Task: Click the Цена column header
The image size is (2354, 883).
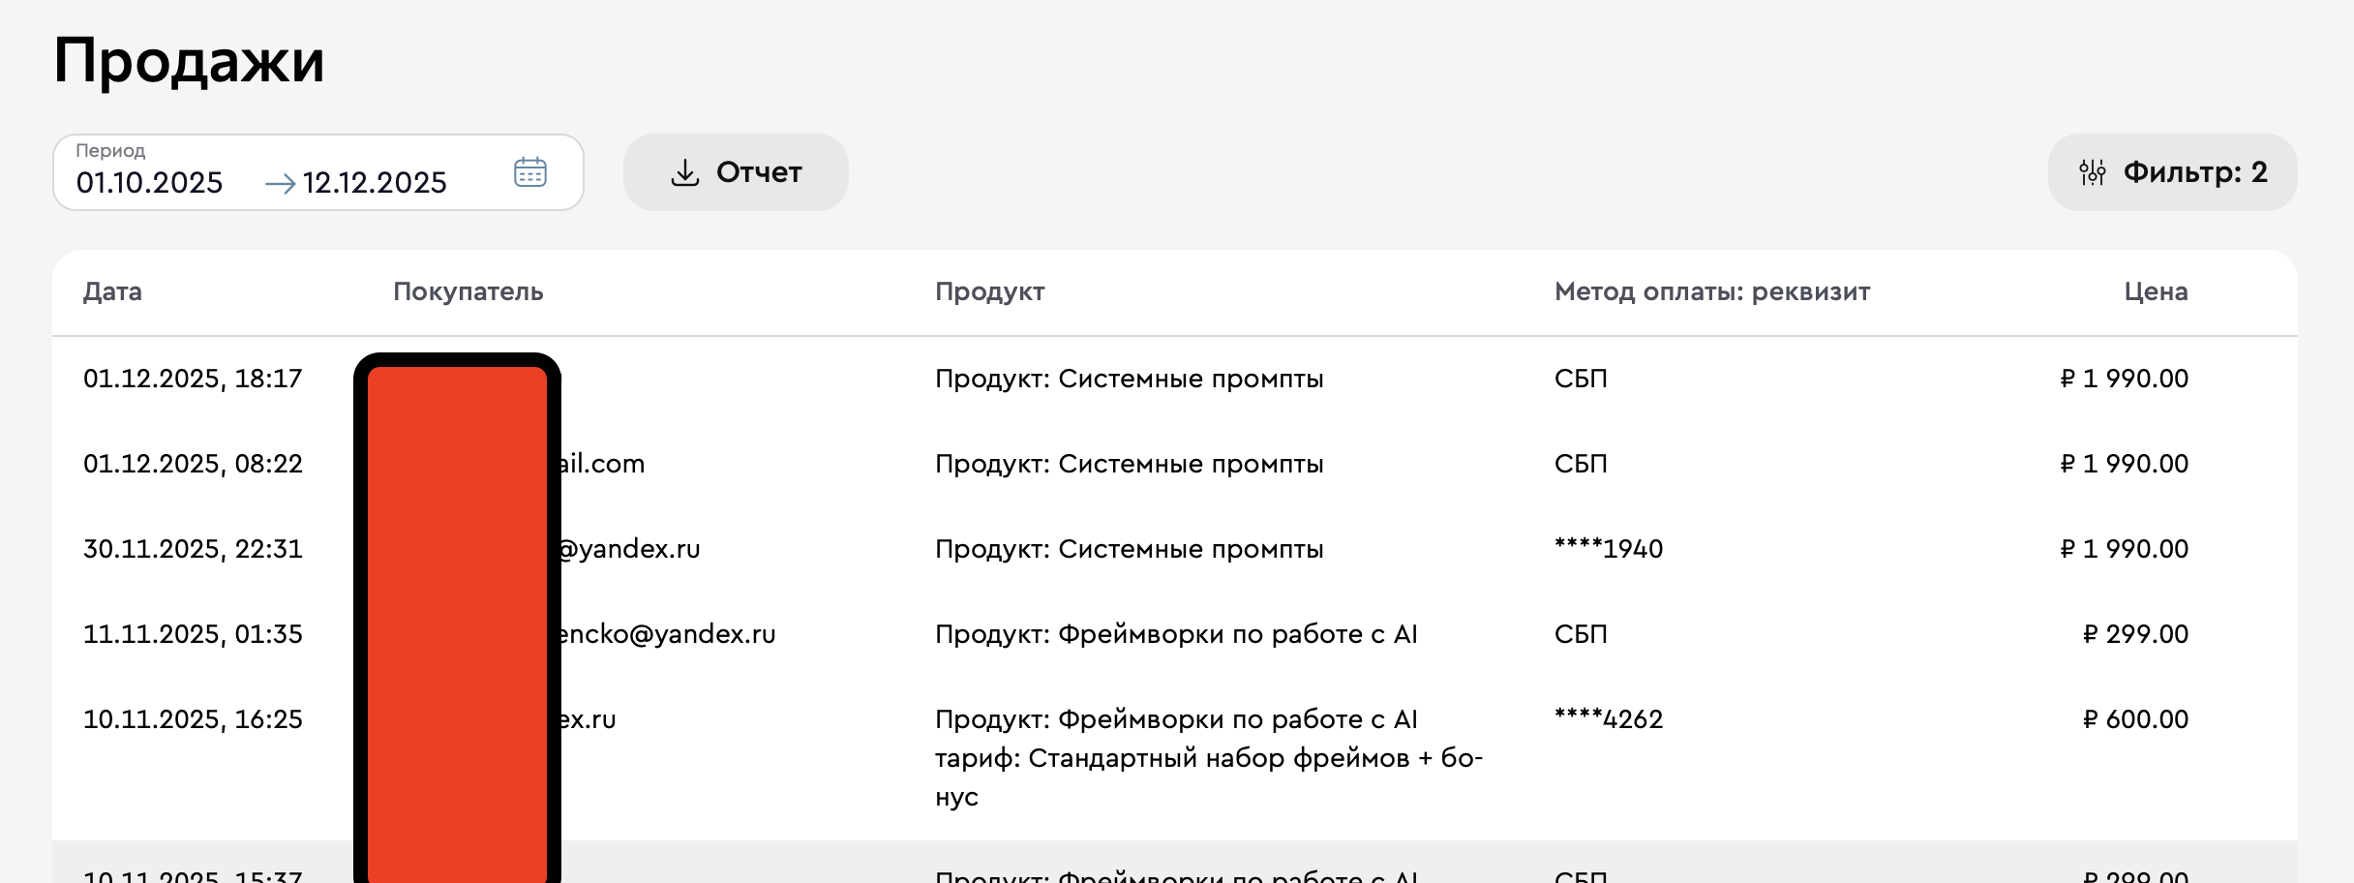Action: [x=2155, y=291]
